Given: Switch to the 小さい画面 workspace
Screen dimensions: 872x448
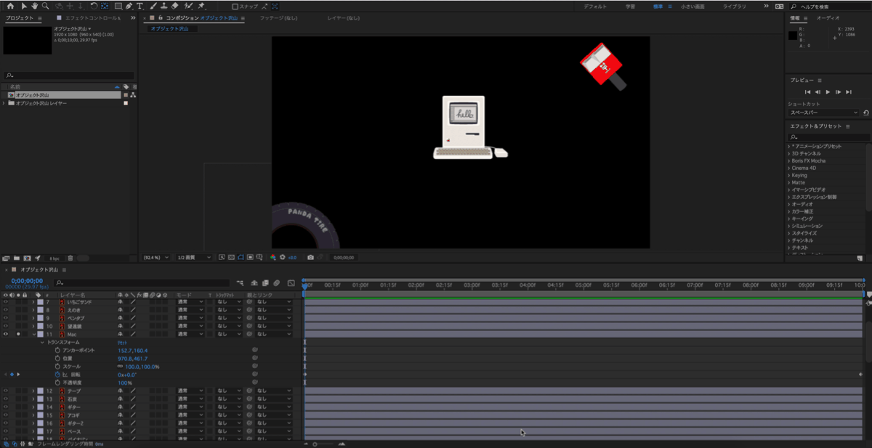Looking at the screenshot, I should (x=691, y=6).
